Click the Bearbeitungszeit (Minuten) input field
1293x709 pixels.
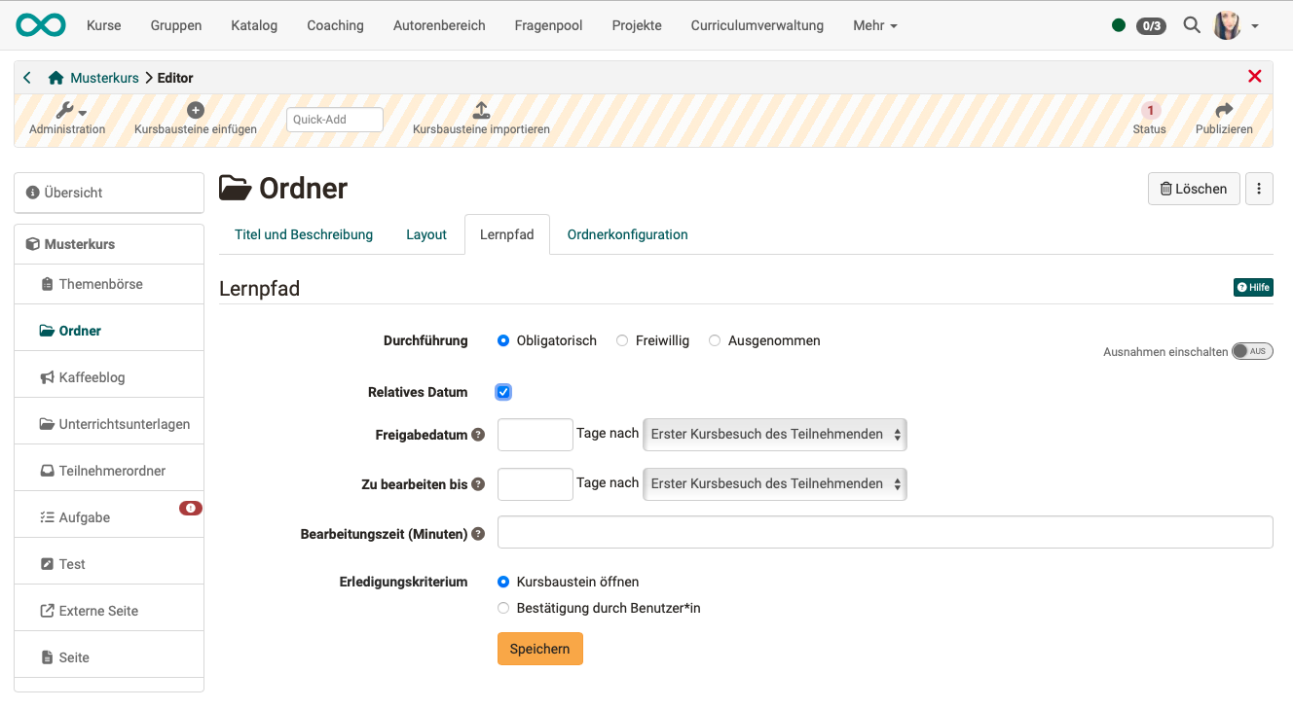[884, 533]
